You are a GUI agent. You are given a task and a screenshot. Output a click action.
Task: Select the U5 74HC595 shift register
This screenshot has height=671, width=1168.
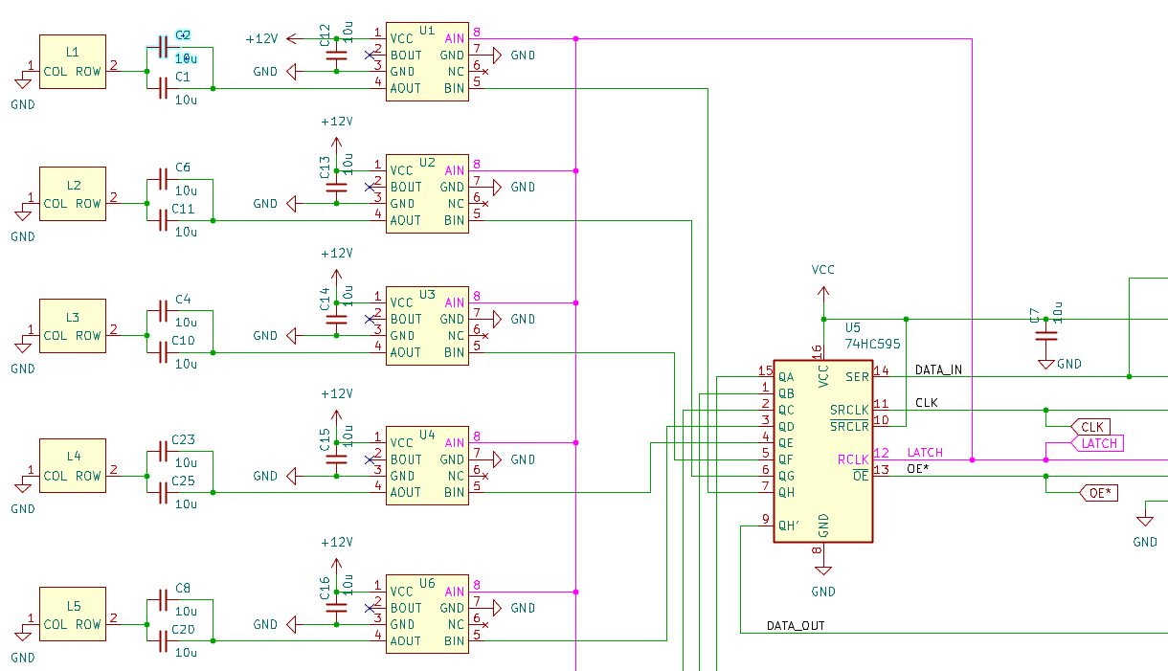[x=823, y=451]
